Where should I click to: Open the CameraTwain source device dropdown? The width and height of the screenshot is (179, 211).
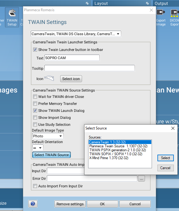pyautogui.click(x=76, y=34)
